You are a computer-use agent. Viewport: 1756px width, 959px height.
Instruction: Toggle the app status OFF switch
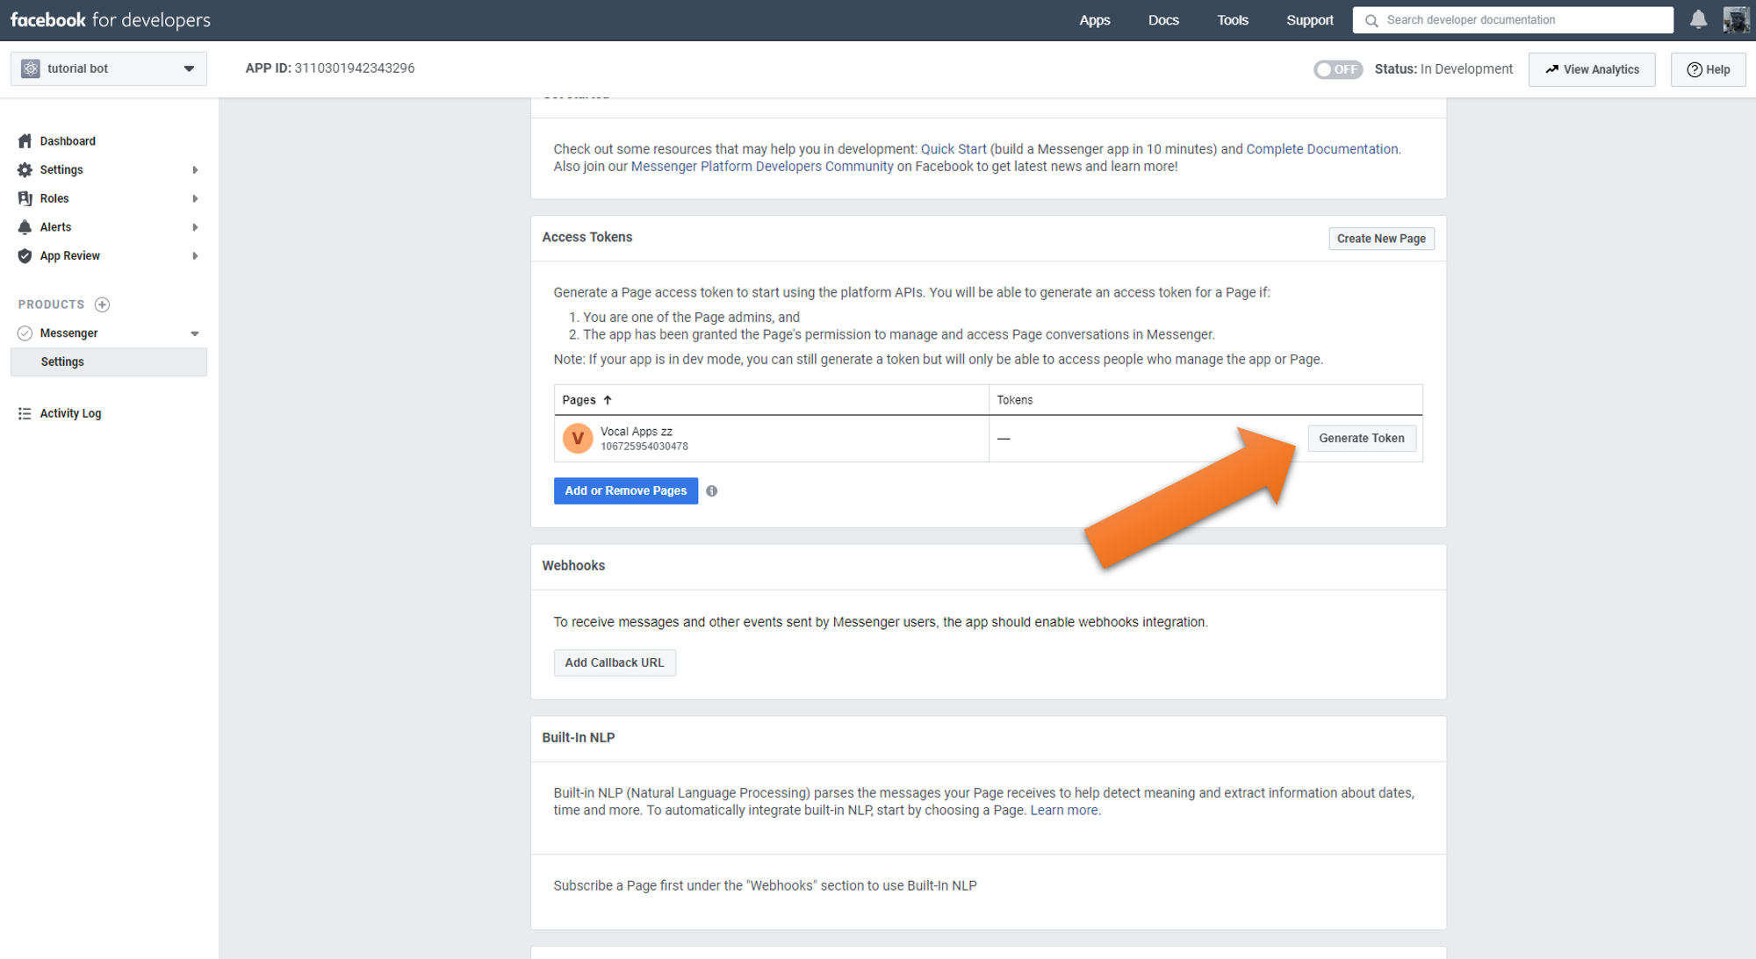1336,69
